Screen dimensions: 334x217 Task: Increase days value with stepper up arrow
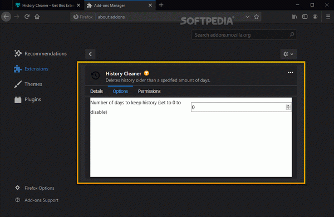[288, 106]
